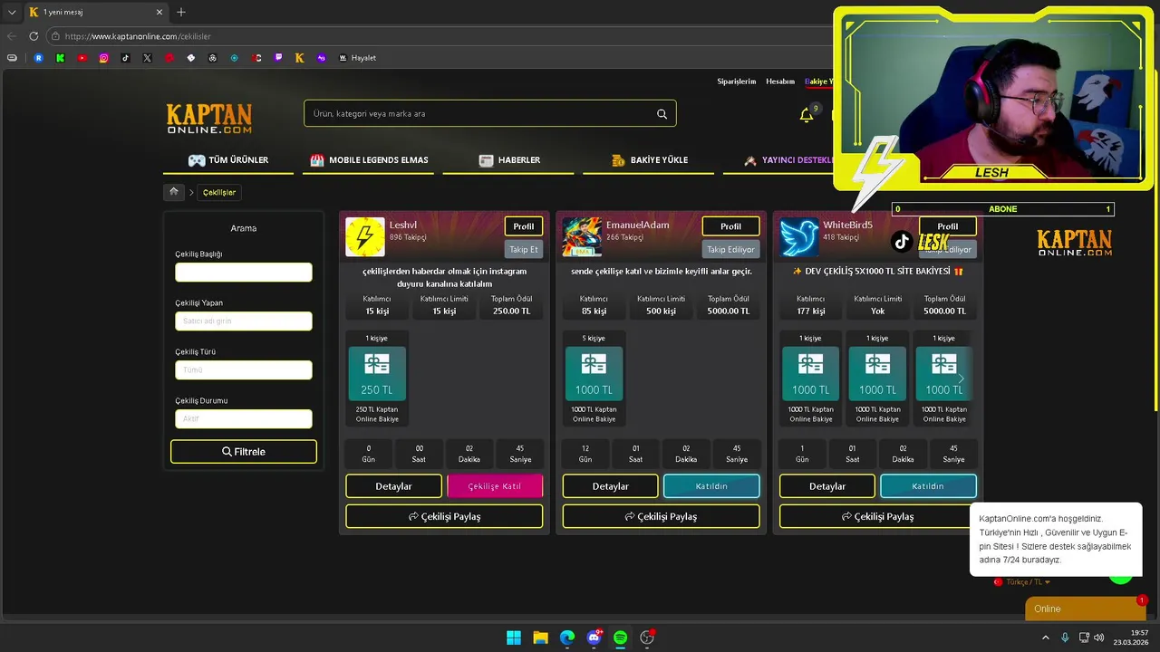Select EmanuelAdam's 1000 TL gift card
This screenshot has width=1160, height=652.
pos(594,373)
